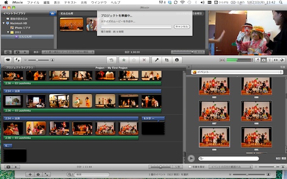Click the info button in the back window
The height and width of the screenshot is (179, 287).
point(38,175)
